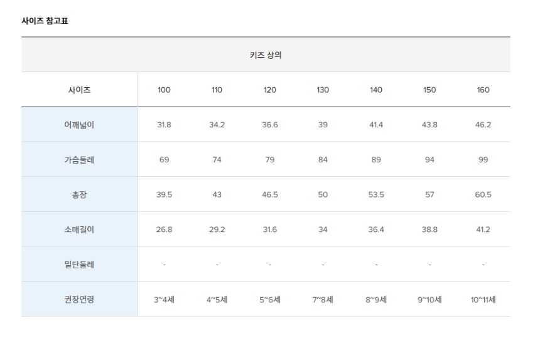This screenshot has height=363, width=540.
Task: Click the 키즈 상의 table header
Action: pyautogui.click(x=266, y=55)
